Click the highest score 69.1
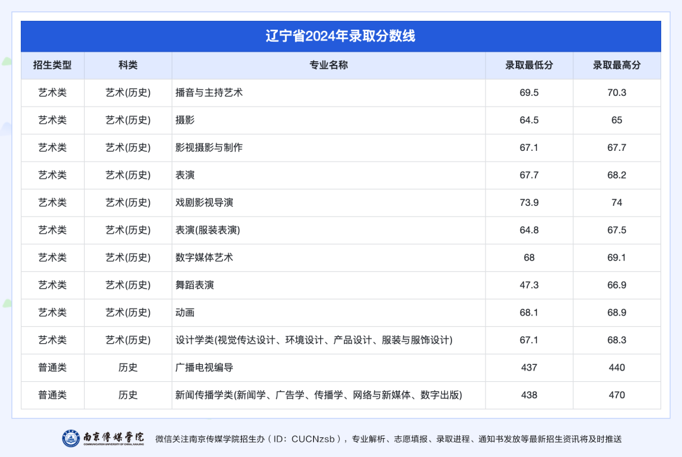The height and width of the screenshot is (457, 682). point(617,258)
